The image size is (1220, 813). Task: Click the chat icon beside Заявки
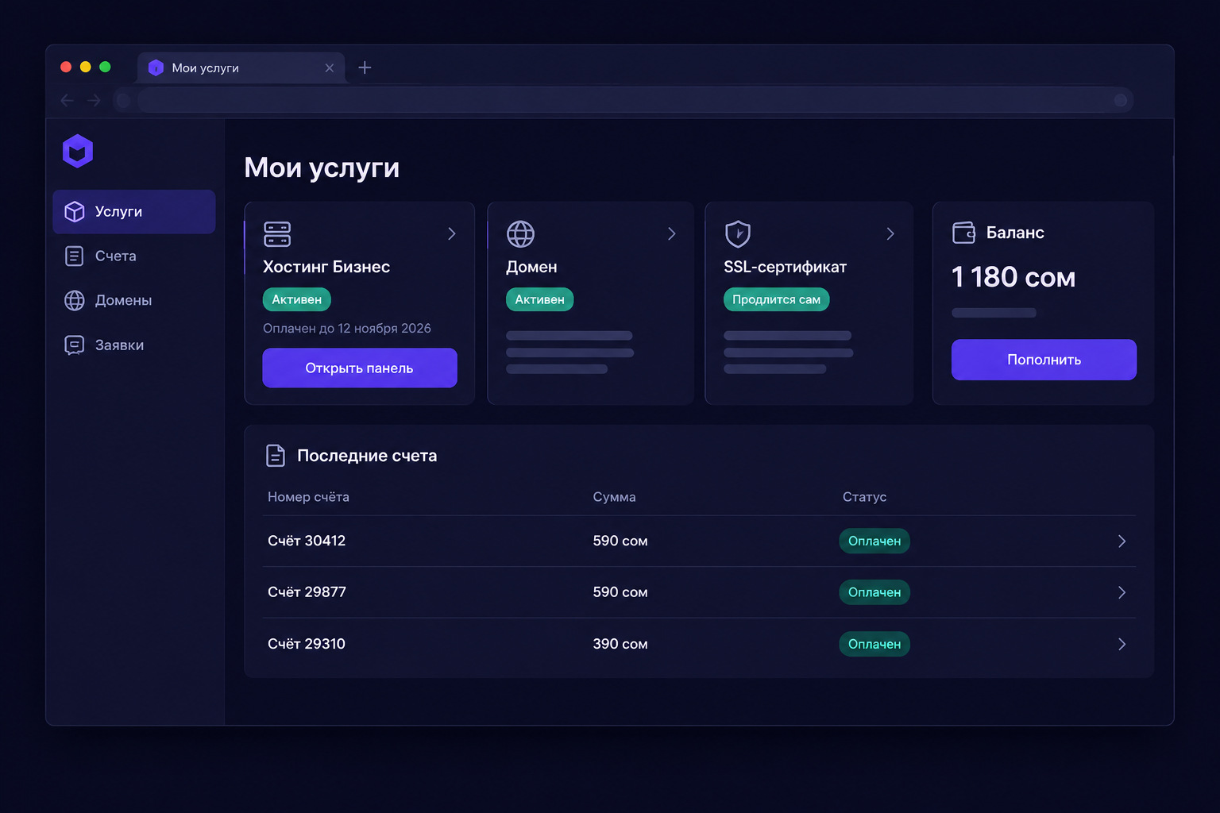tap(75, 345)
